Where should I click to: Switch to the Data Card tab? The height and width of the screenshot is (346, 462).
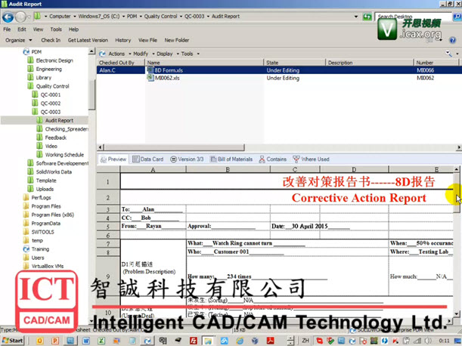[x=148, y=159]
